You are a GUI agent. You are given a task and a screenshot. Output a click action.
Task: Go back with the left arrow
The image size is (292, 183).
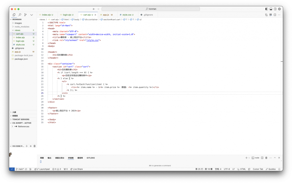(x=94, y=9)
